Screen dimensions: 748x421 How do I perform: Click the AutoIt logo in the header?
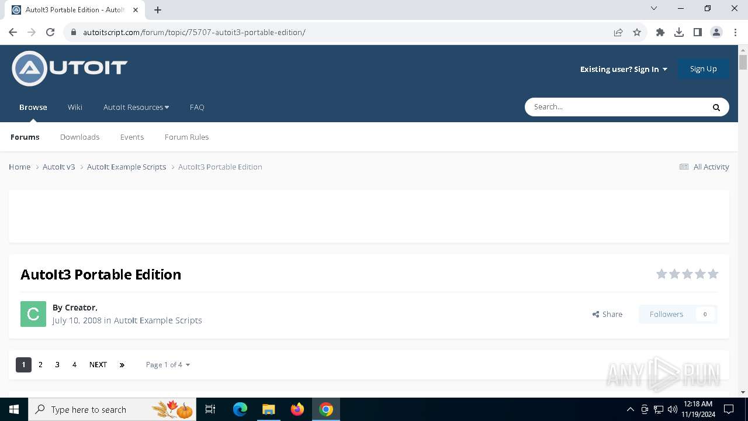click(70, 68)
